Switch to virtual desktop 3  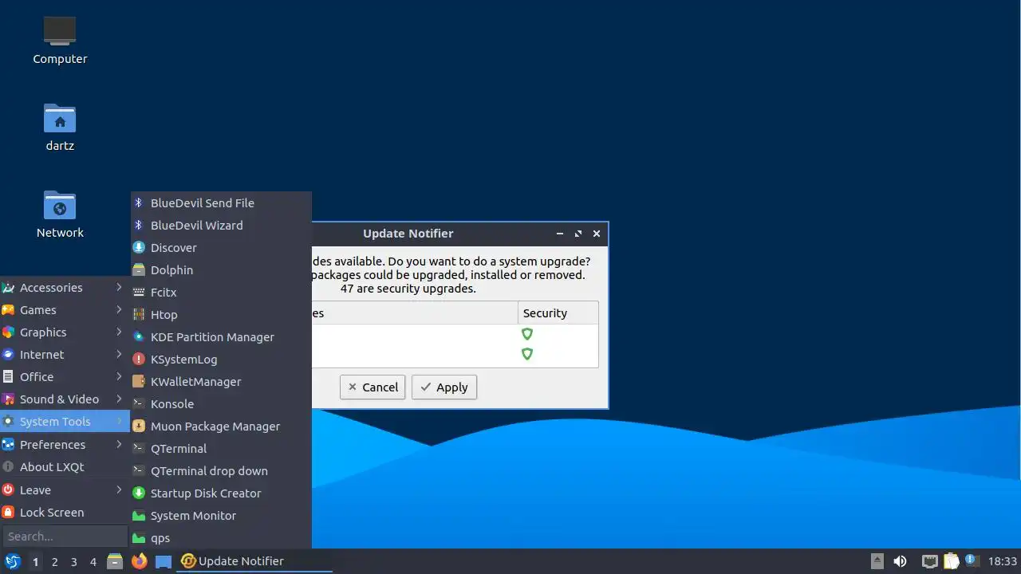point(73,561)
